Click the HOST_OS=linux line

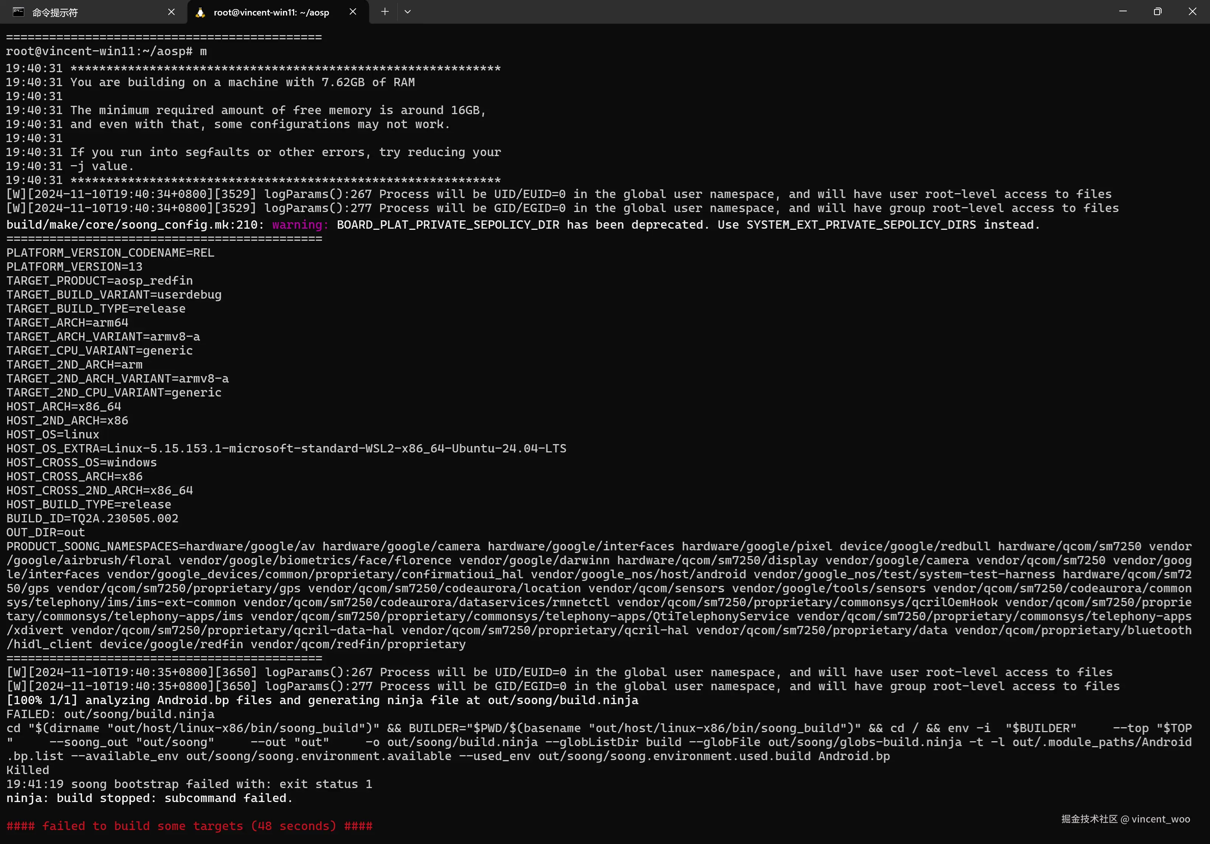[53, 435]
